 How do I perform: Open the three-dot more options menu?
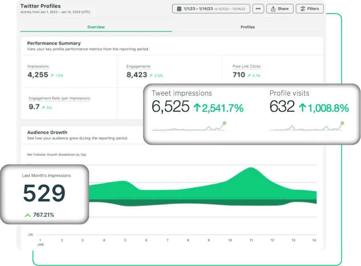pos(258,9)
